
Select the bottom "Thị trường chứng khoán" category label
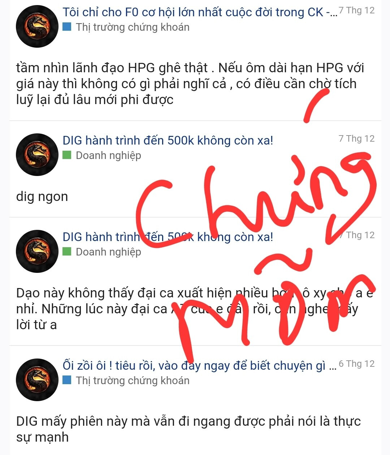click(133, 381)
